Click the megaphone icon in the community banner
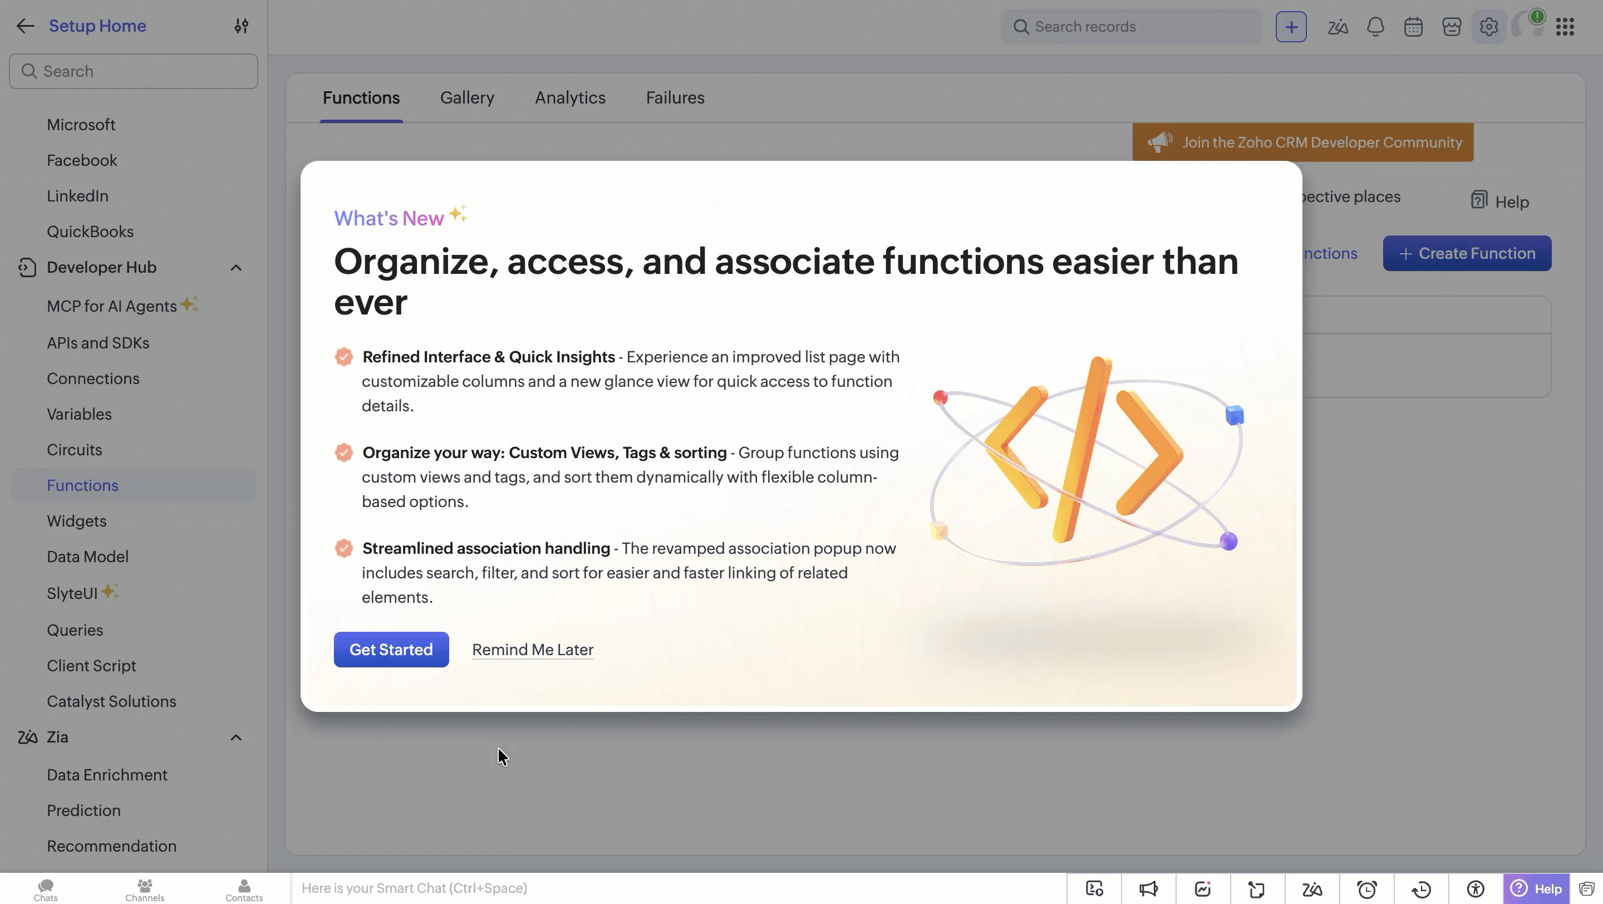 (1159, 142)
